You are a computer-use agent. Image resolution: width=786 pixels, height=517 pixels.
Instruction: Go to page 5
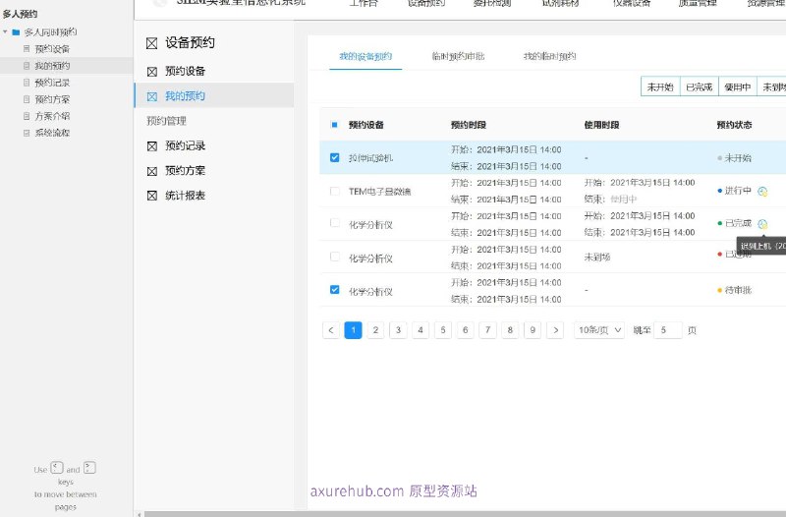[443, 330]
